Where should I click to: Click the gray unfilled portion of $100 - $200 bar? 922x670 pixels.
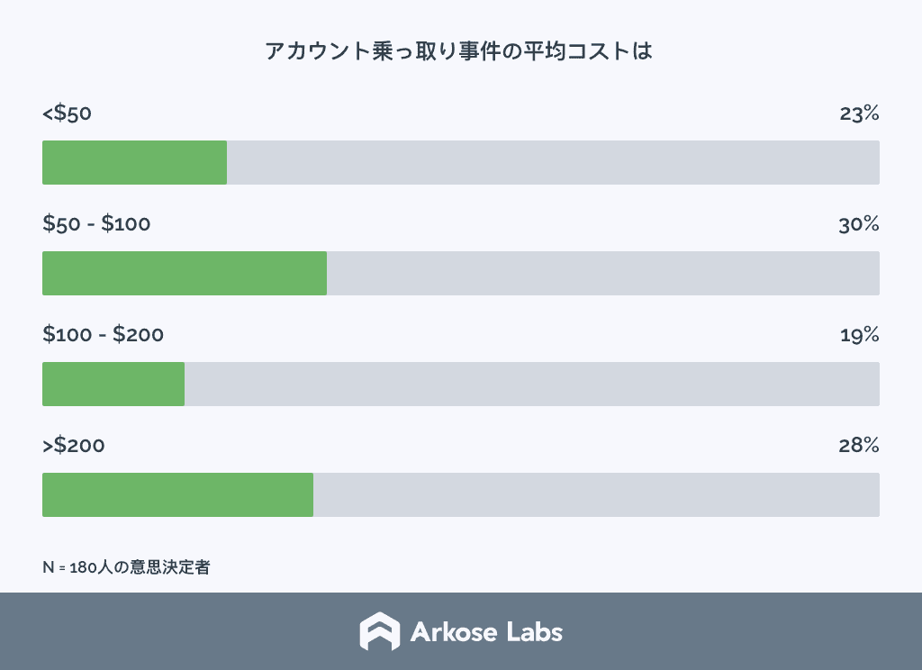(x=532, y=385)
